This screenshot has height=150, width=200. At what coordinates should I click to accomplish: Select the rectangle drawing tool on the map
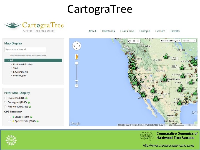(x=134, y=41)
